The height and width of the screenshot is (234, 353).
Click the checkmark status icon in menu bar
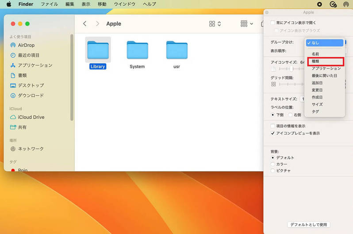pyautogui.click(x=333, y=4)
